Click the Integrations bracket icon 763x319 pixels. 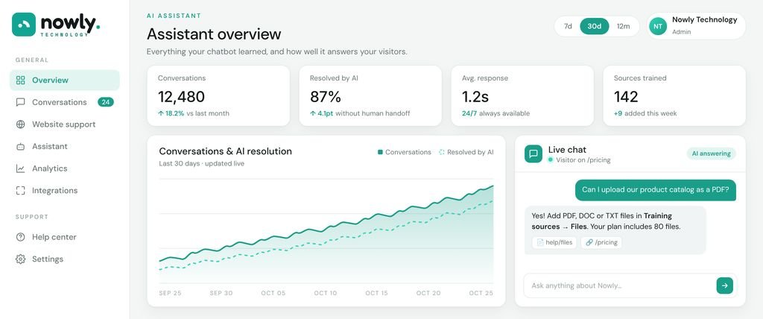coord(20,190)
